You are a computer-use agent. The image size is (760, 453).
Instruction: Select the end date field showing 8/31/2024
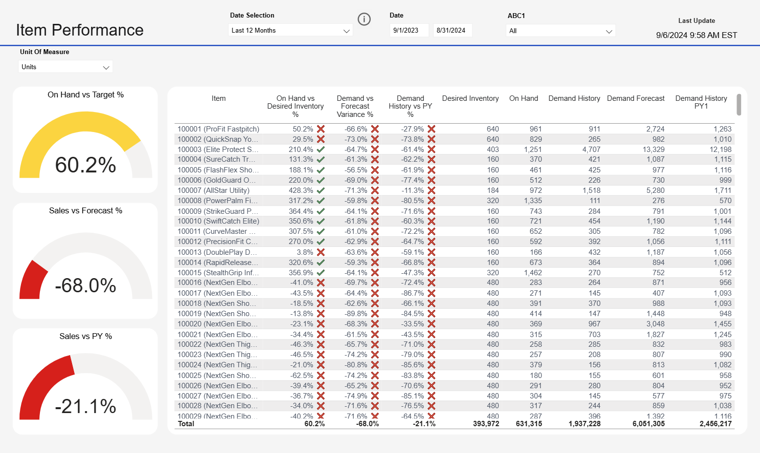[452, 30]
